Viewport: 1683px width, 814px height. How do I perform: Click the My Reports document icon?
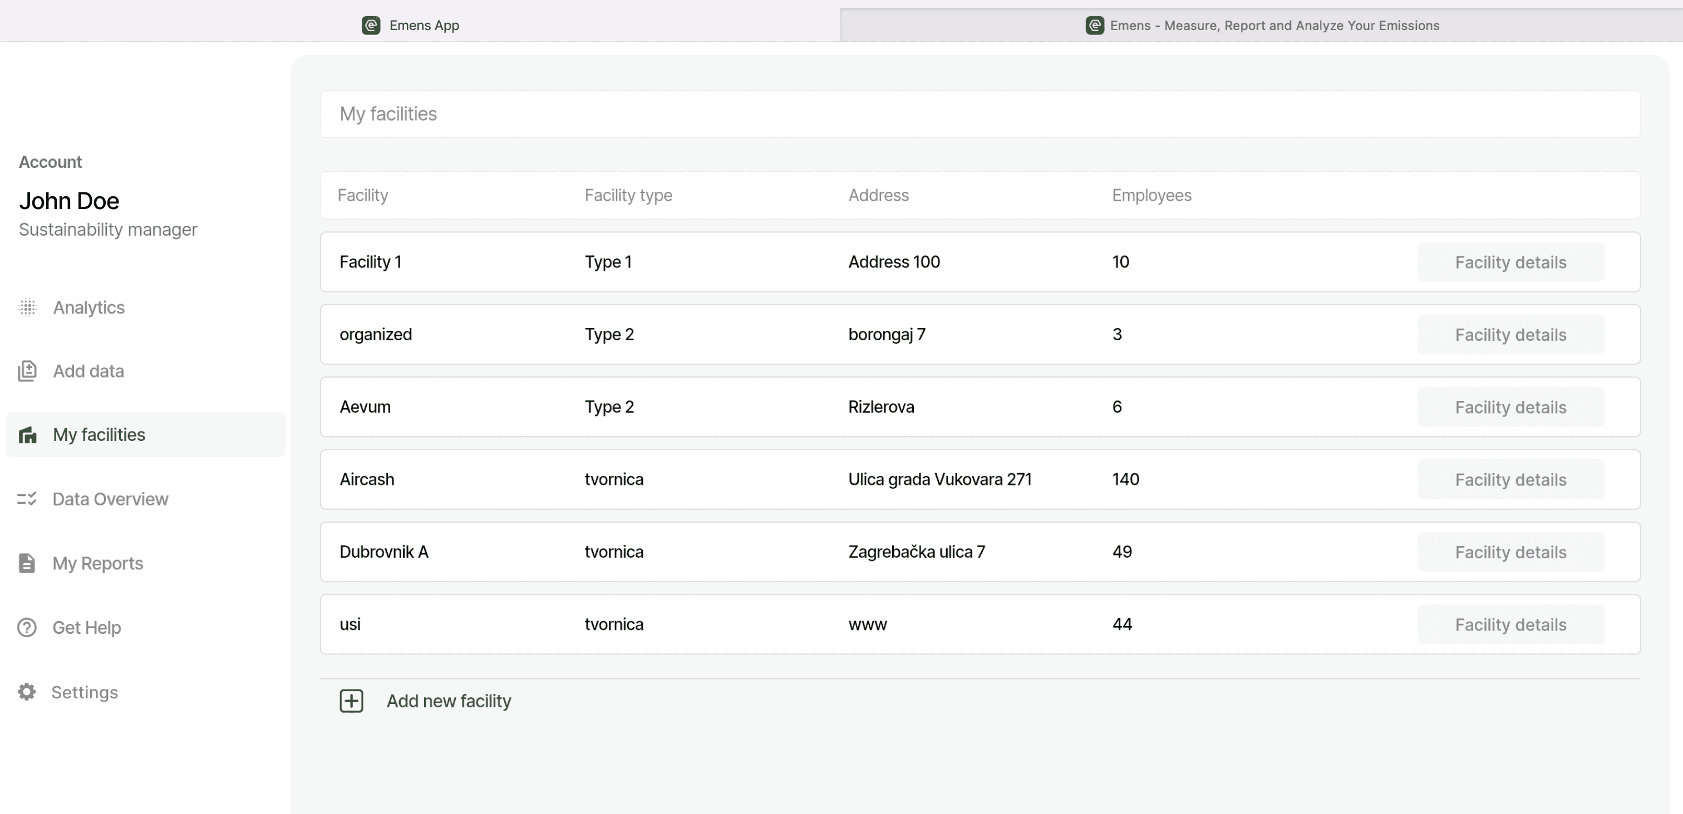(x=28, y=563)
